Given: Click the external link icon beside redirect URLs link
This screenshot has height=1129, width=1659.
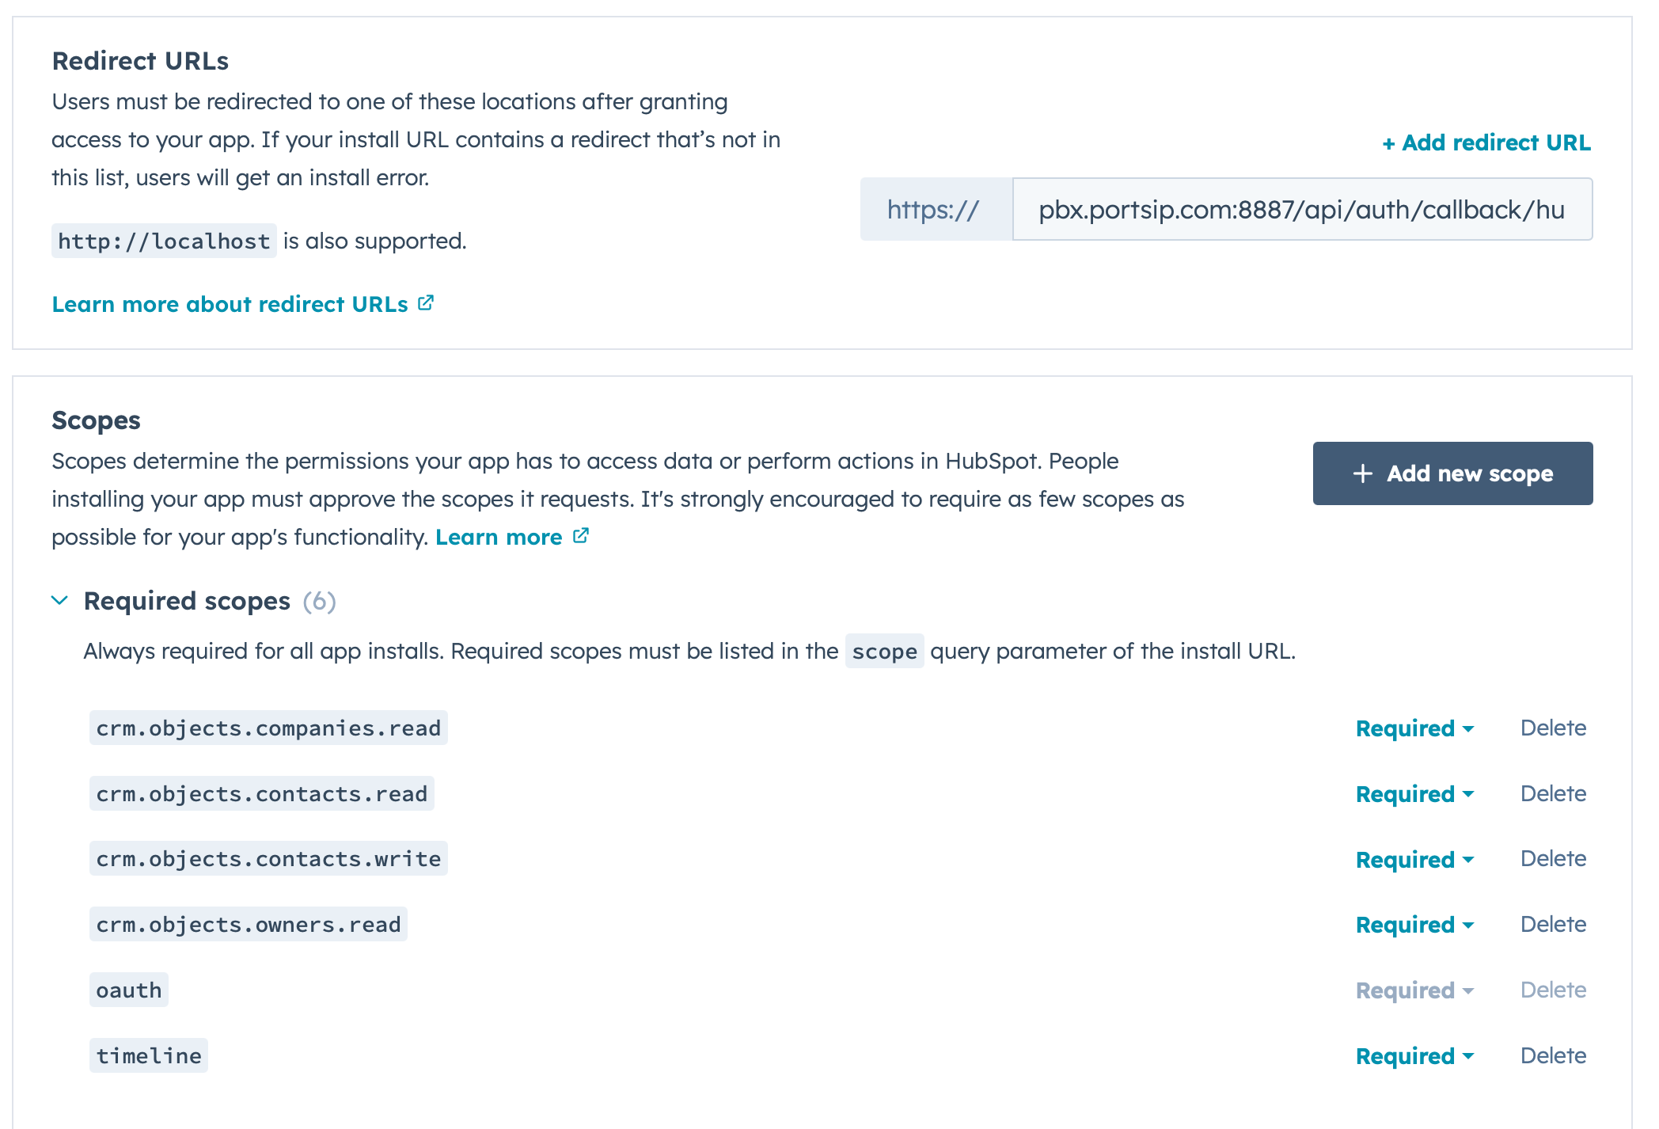Looking at the screenshot, I should (426, 303).
